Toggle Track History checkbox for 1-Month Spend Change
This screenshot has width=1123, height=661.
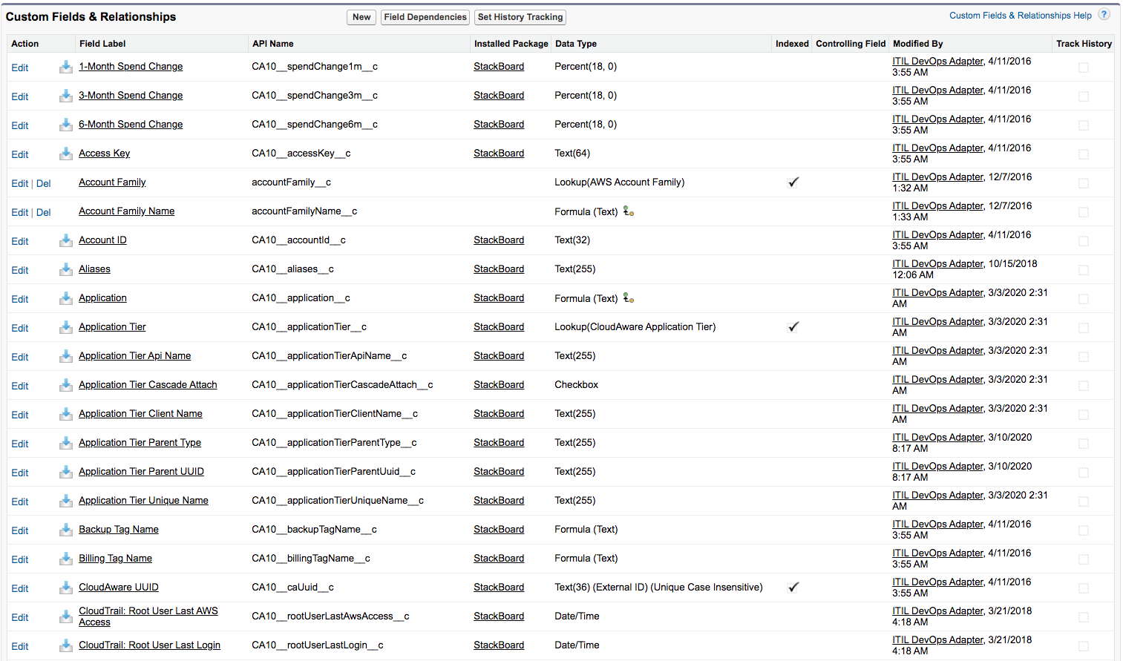pos(1083,68)
